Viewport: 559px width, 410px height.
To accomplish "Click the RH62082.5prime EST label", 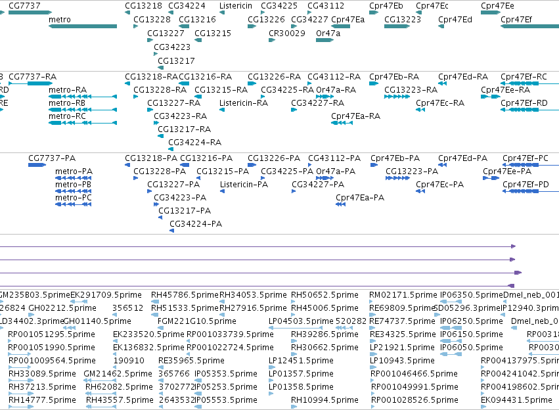I will pyautogui.click(x=119, y=387).
